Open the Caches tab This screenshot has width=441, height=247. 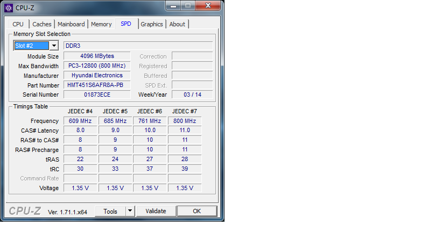[x=42, y=24]
